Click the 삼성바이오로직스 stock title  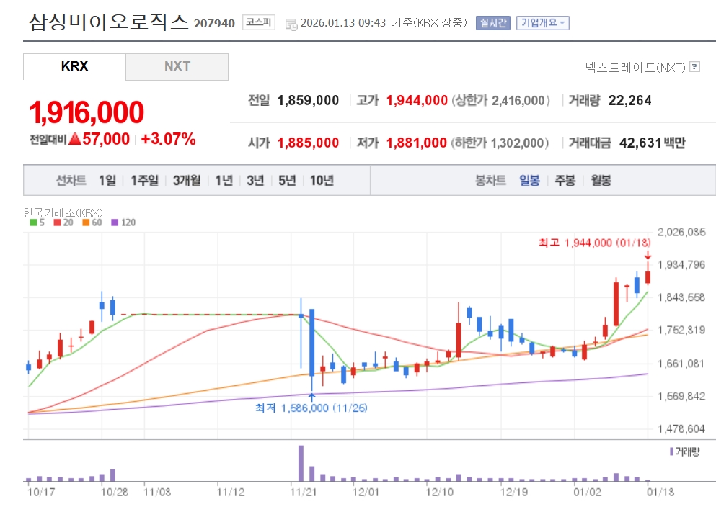click(109, 22)
